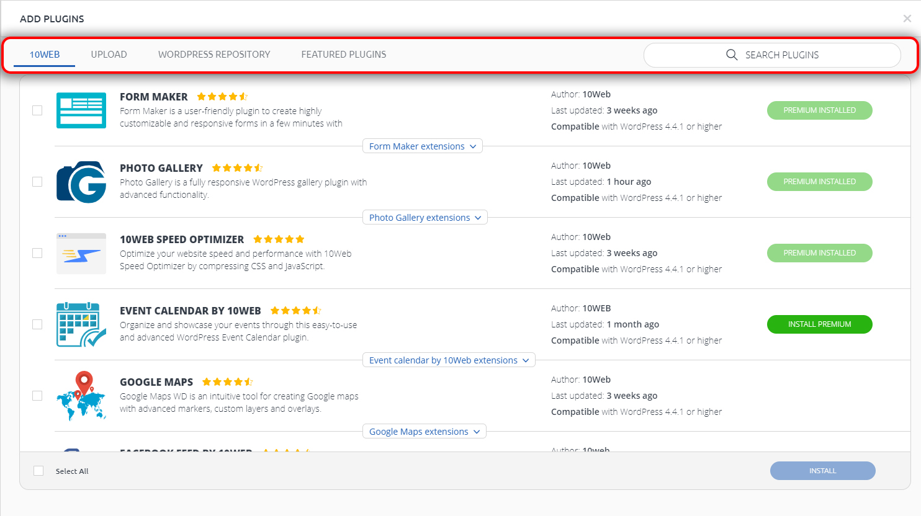Screen dimensions: 921x516
Task: Check the 10Web Speed Optimizer checkbox
Action: (37, 253)
